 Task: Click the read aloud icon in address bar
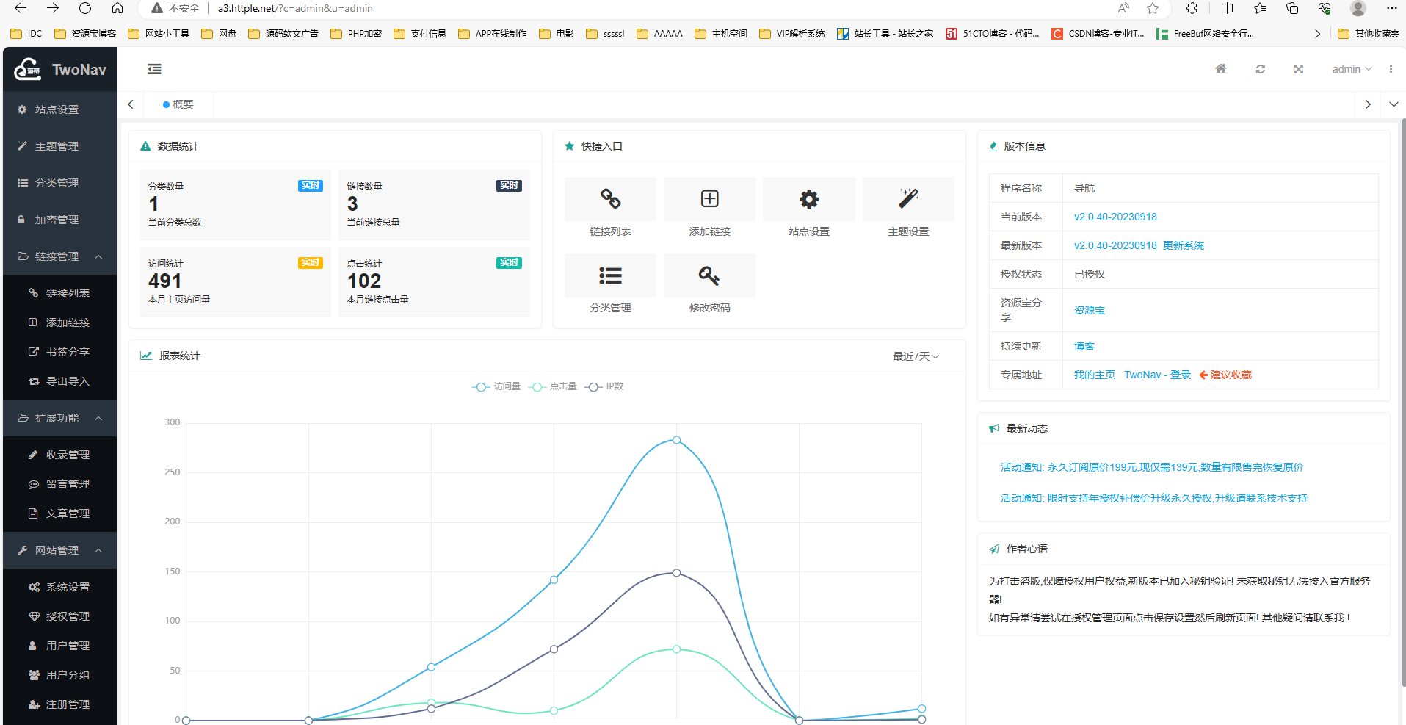point(1123,8)
